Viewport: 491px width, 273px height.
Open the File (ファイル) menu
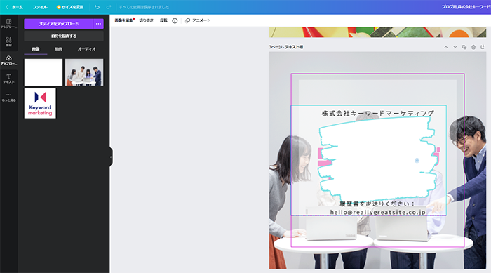(x=40, y=7)
